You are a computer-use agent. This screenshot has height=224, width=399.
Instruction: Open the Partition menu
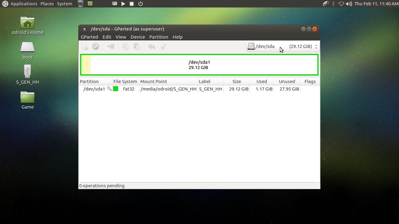tap(158, 37)
